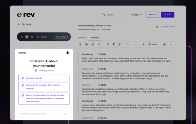This screenshot has width=196, height=124.
Task: Toggle the 2X speed in transcript toolbar
Action: (99, 44)
